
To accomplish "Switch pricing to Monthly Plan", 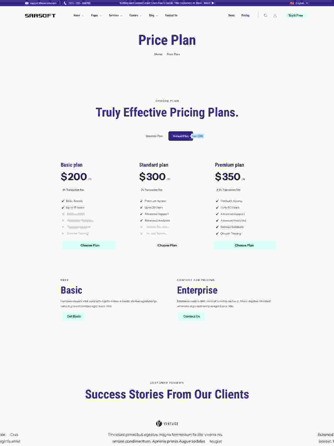I will point(154,136).
